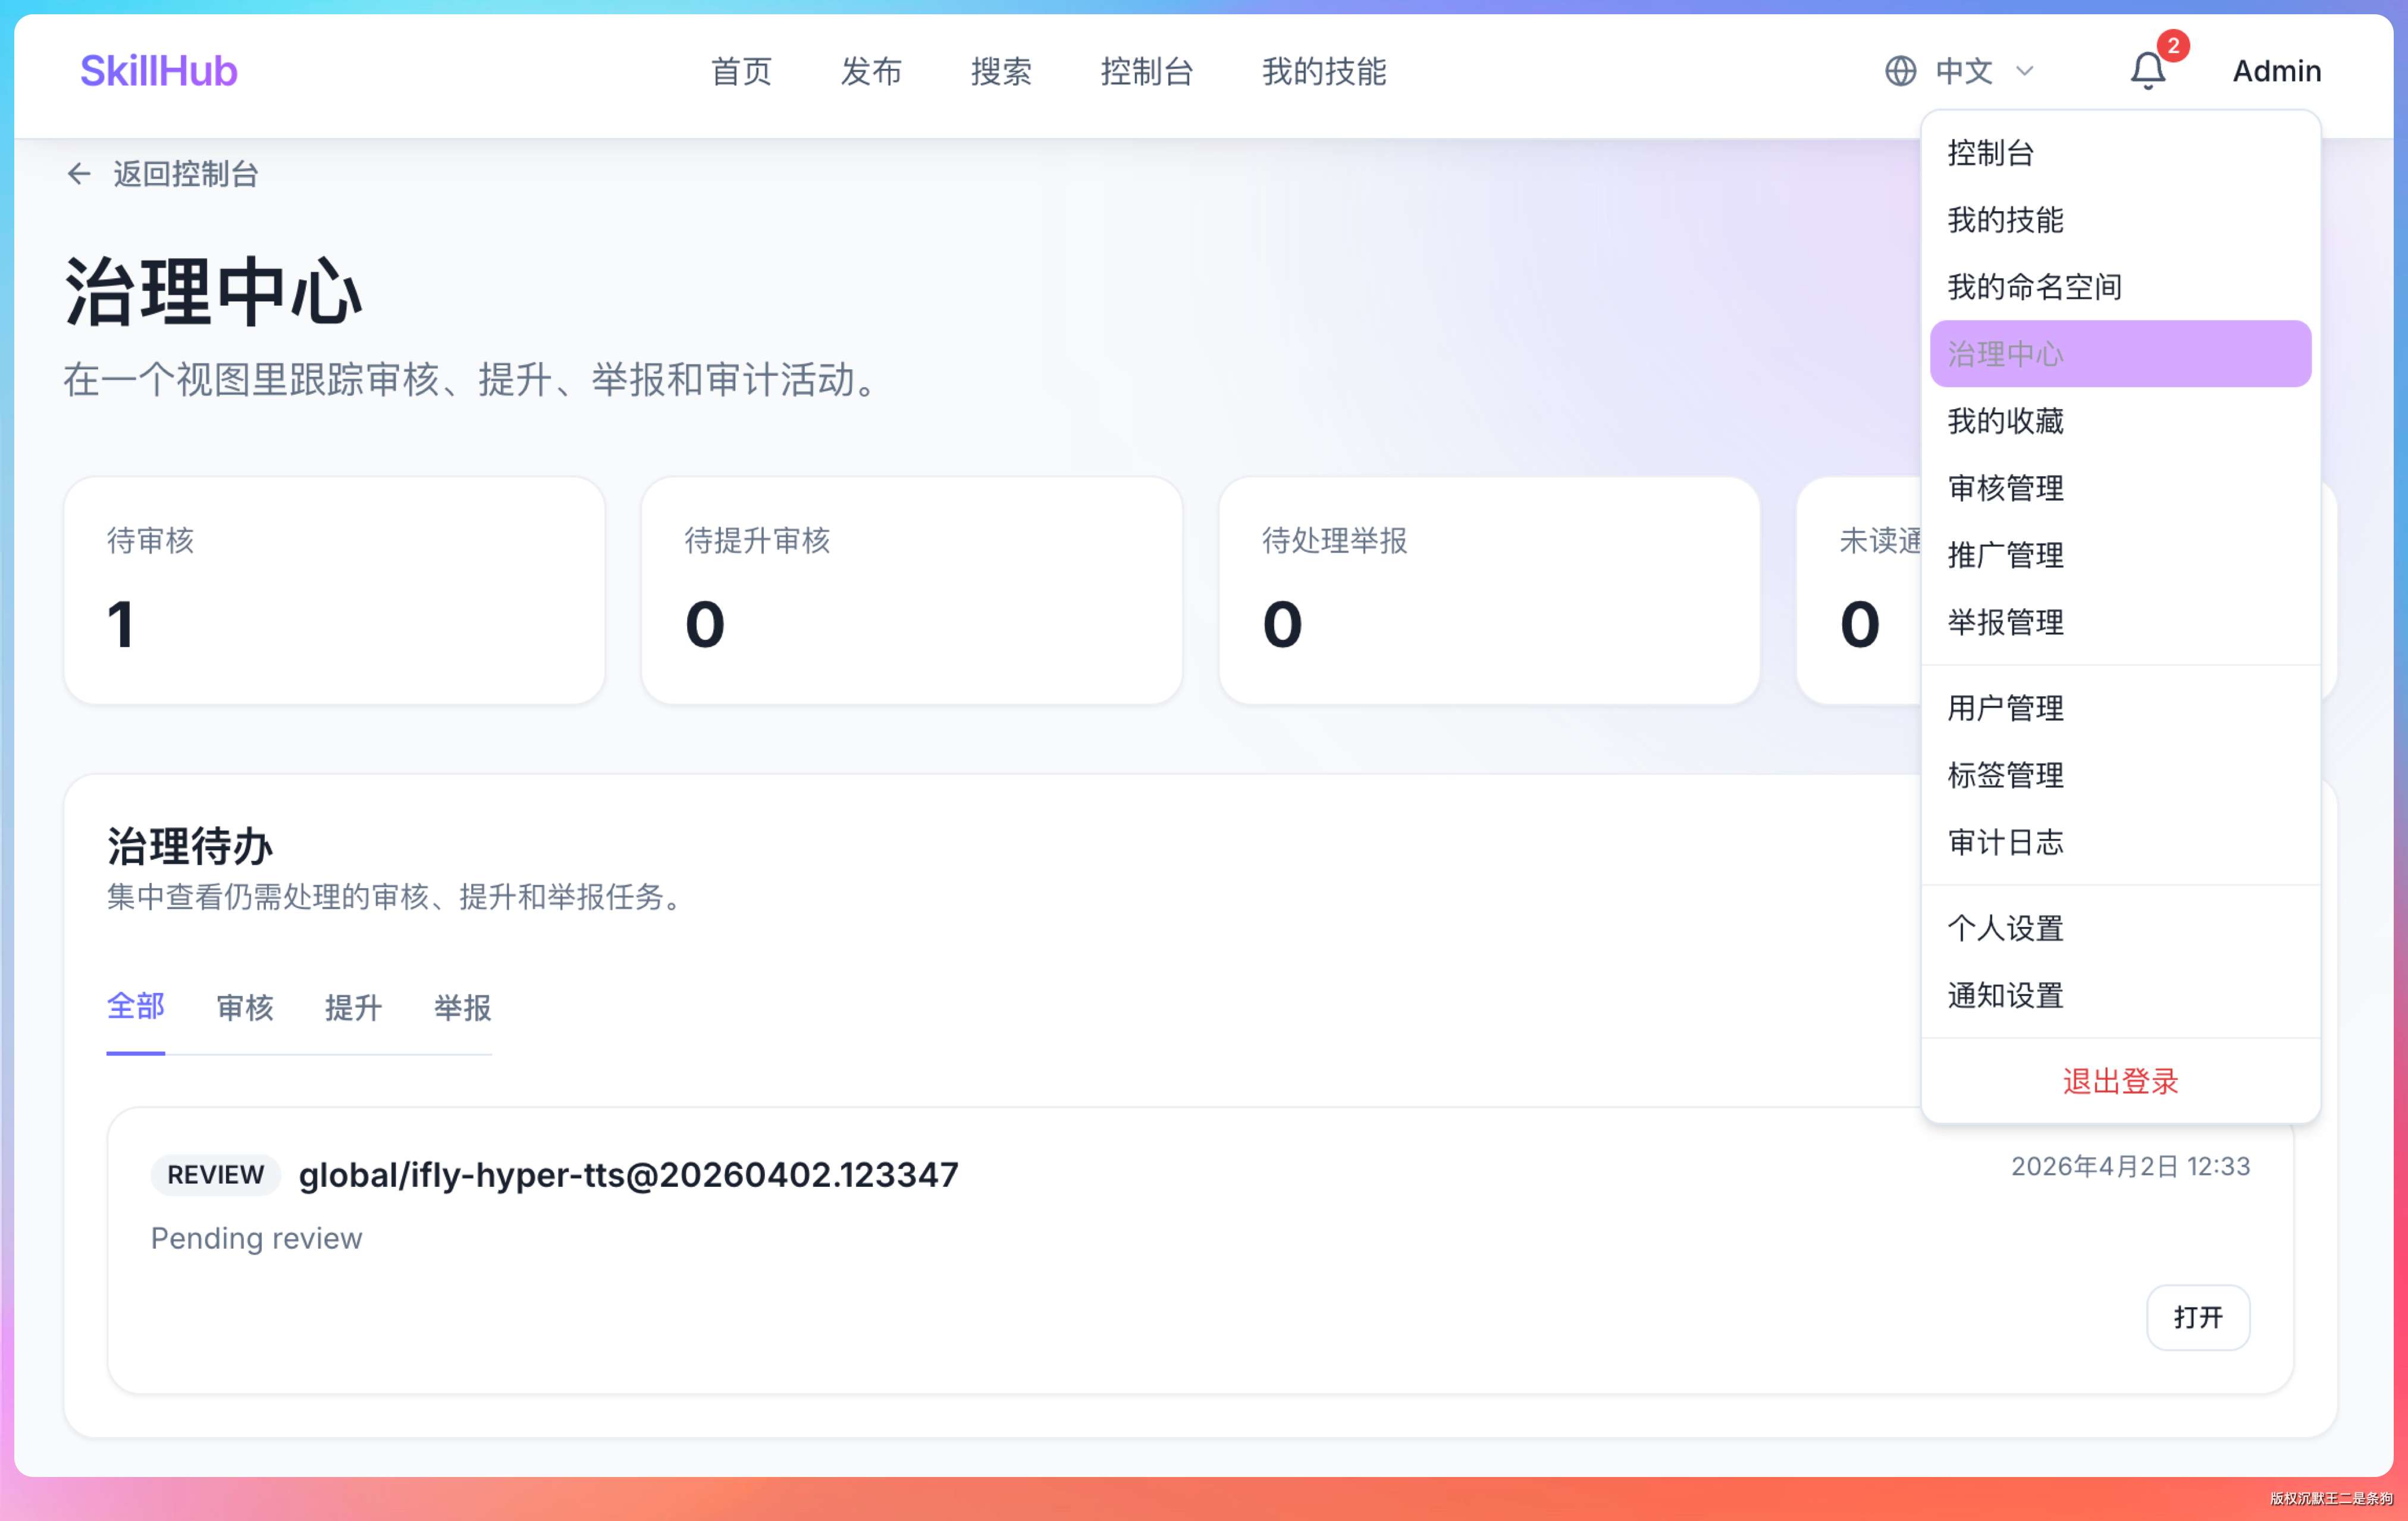
Task: Select 我的命名空间 menu entry
Action: click(x=2034, y=287)
